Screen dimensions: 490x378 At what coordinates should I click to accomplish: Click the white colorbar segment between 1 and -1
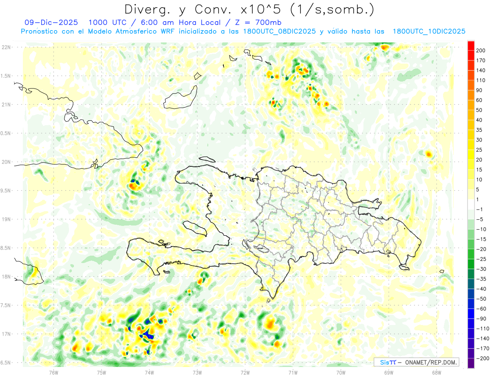click(471, 204)
